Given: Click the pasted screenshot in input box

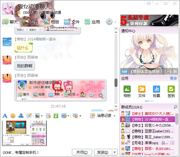Looking at the screenshot, I should (x=24, y=133).
